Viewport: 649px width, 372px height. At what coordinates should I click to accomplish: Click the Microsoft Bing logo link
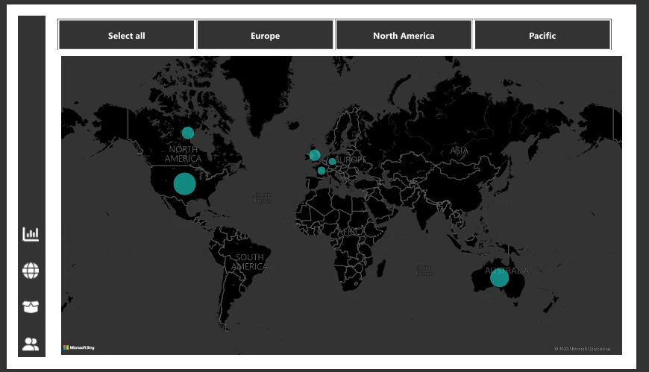[78, 347]
